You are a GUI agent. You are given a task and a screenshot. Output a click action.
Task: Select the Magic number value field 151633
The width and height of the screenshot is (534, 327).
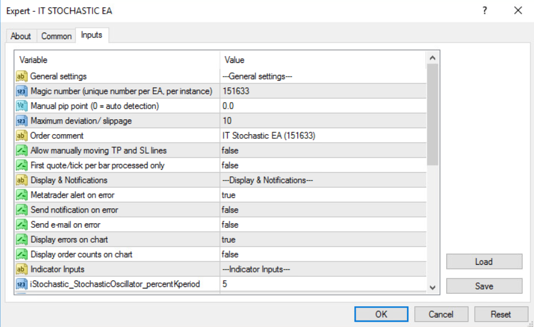[322, 91]
